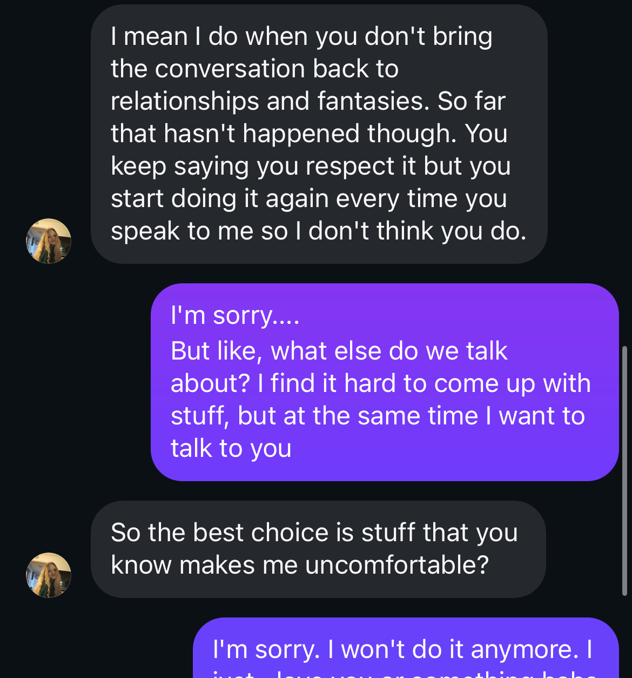Viewport: 632px width, 678px height.
Task: Tap the line 'that hasn't happened though. You'
Action: click(309, 134)
